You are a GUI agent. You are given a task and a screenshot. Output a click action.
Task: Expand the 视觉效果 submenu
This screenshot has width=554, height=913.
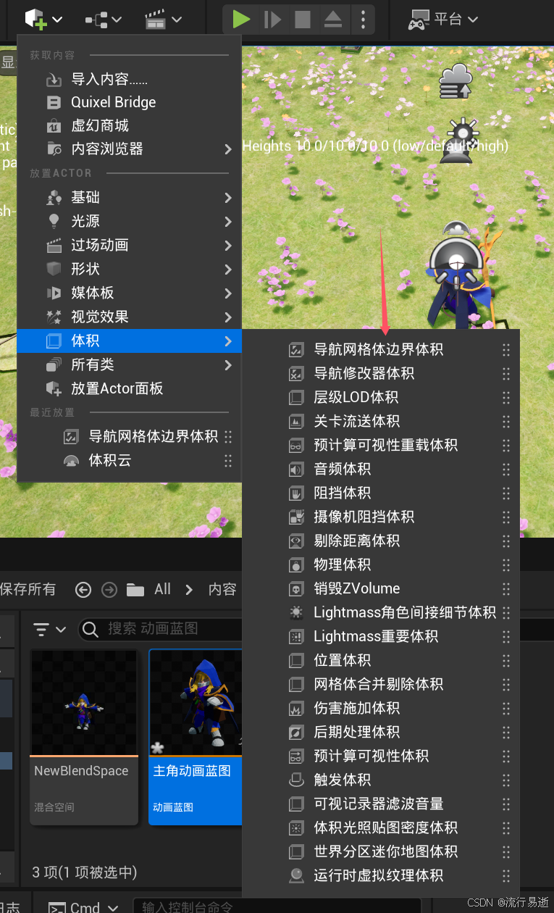click(129, 317)
